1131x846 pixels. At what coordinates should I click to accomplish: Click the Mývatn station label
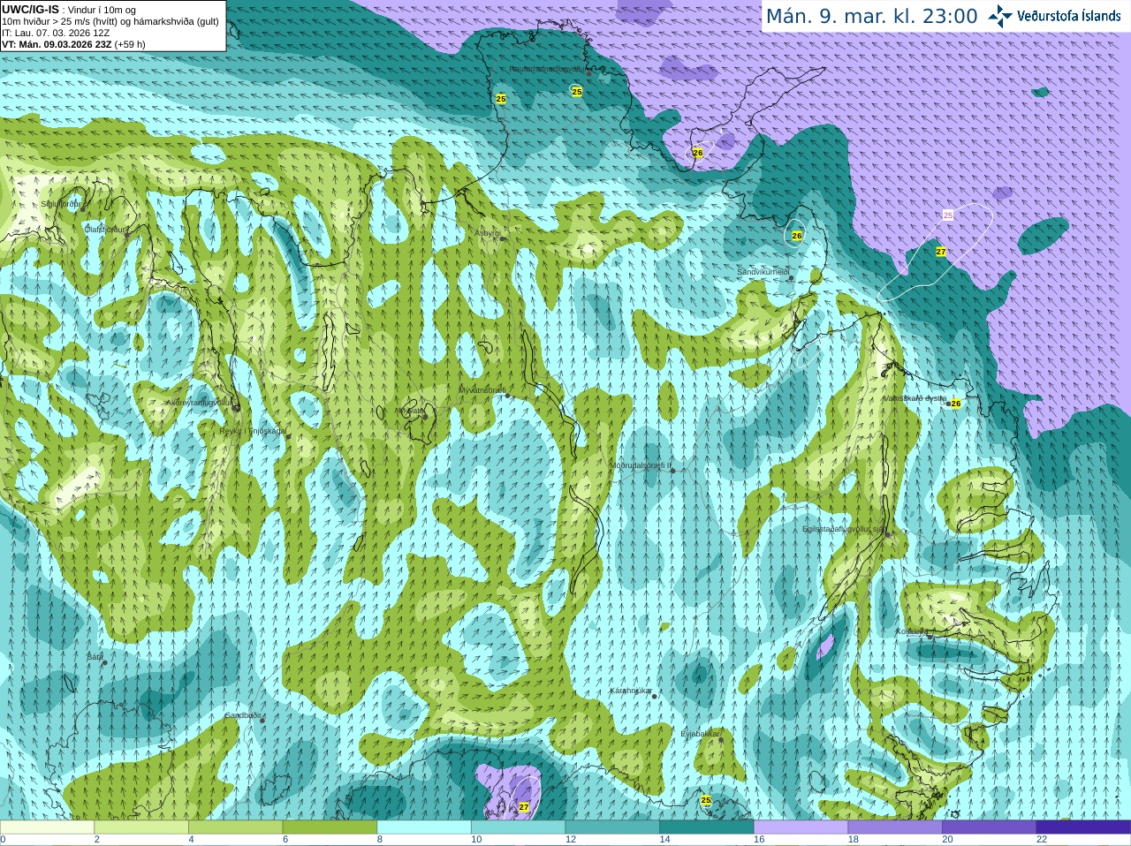(410, 411)
